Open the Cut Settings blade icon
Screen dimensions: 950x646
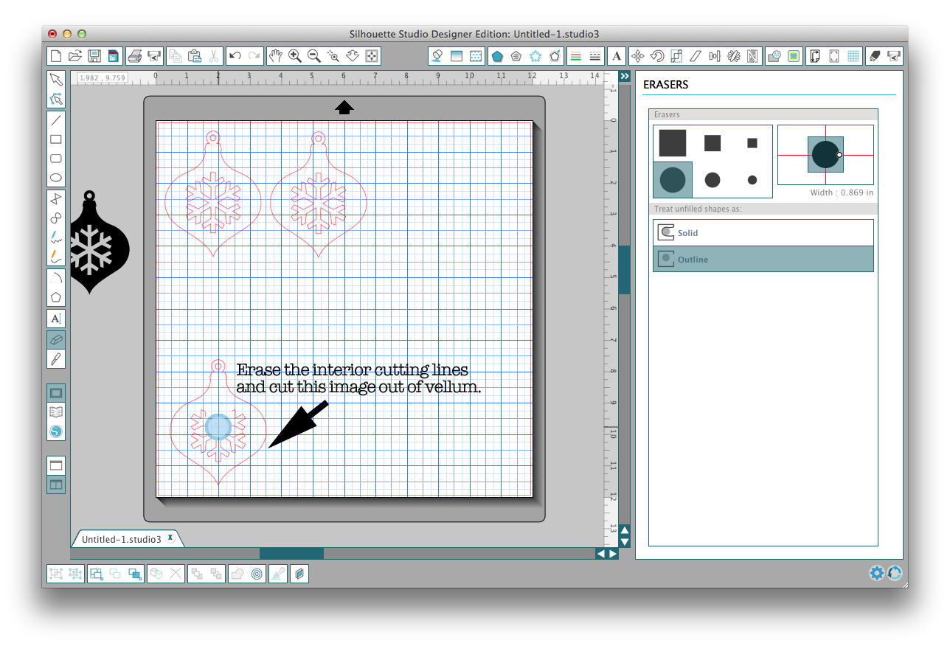tap(875, 56)
